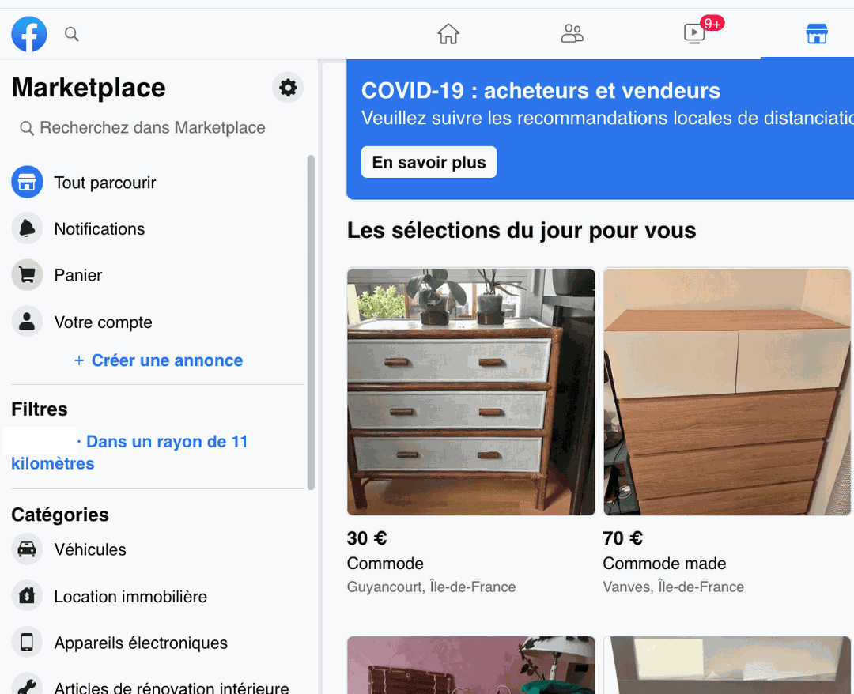Open Créer une annonce

click(x=157, y=360)
